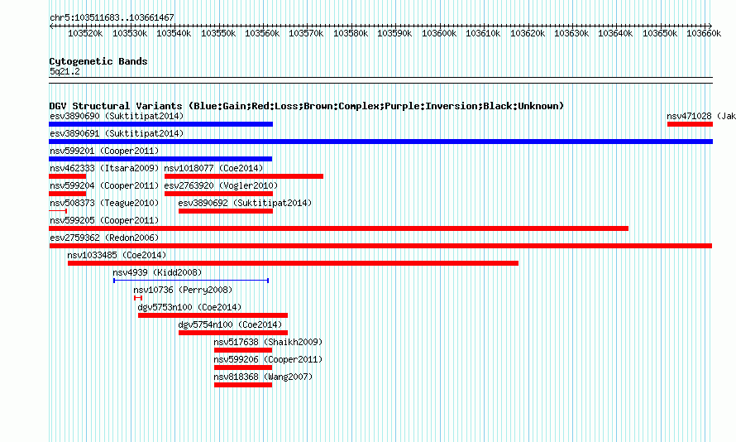Select the red bar under nsv471028
This screenshot has height=442, width=736.
[x=690, y=124]
